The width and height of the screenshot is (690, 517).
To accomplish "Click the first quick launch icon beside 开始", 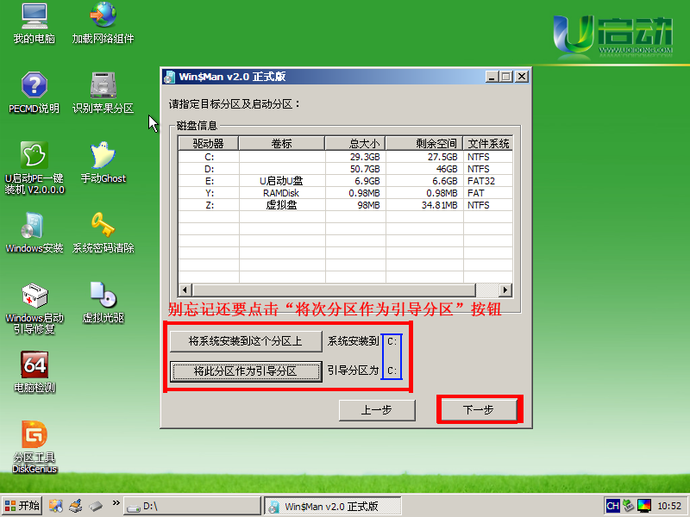I will coord(55,506).
